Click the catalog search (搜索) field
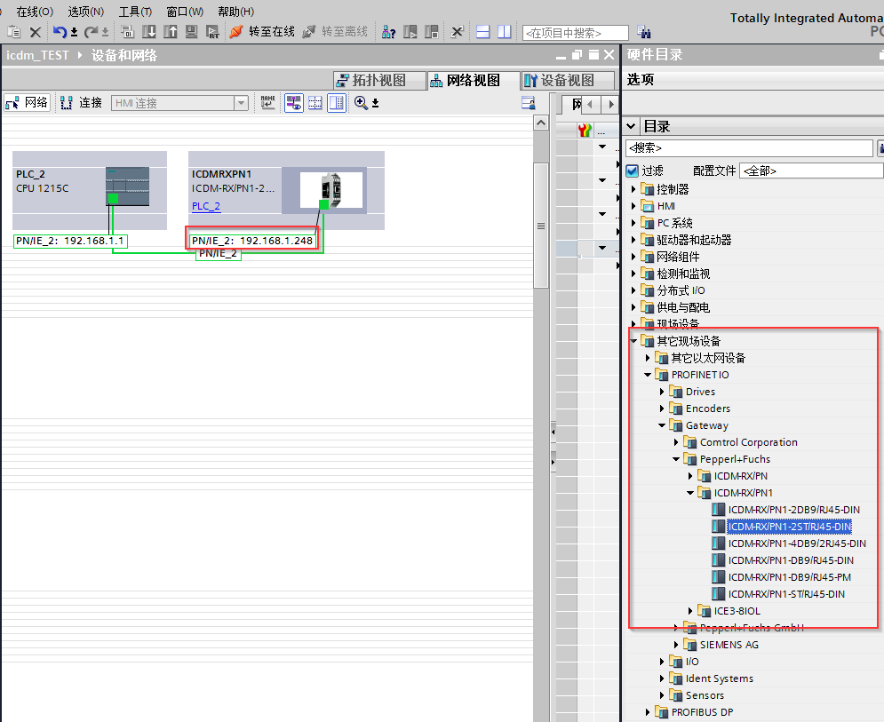884x722 pixels. click(x=748, y=148)
